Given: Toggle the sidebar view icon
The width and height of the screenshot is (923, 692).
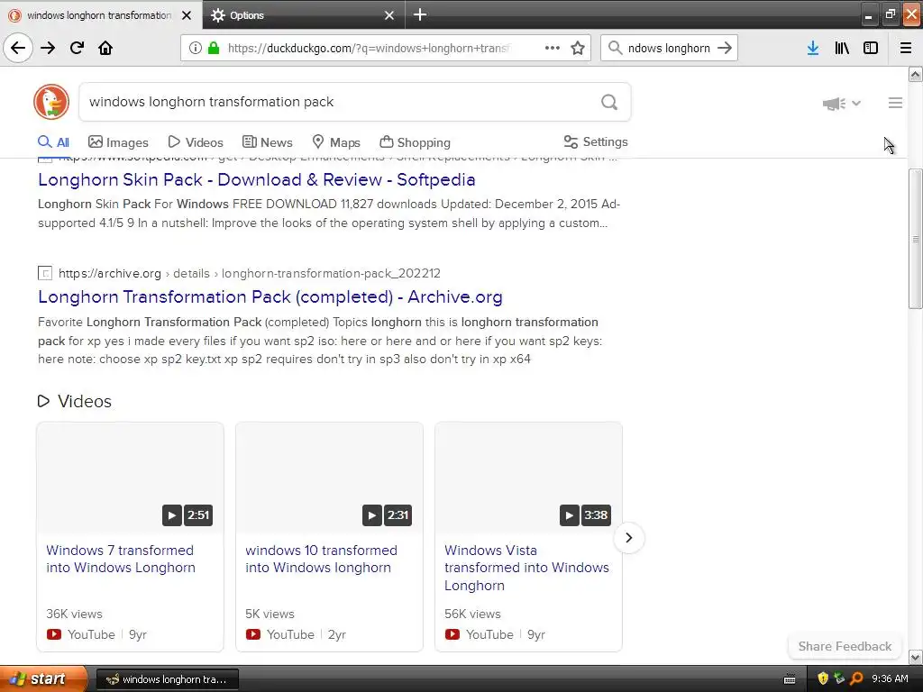Looking at the screenshot, I should [x=871, y=48].
